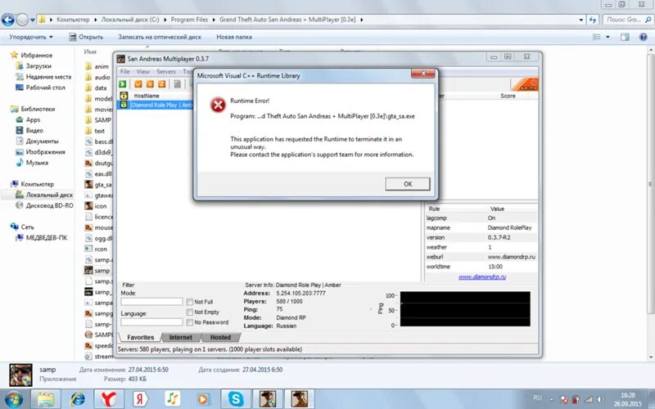Click the Explorer Forward arrow button

[x=22, y=20]
